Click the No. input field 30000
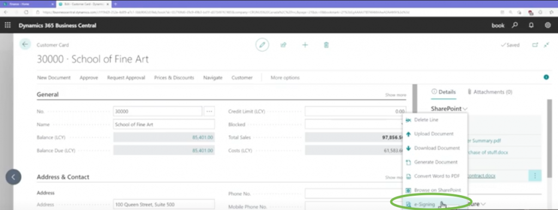The height and width of the screenshot is (210, 558). tap(157, 111)
